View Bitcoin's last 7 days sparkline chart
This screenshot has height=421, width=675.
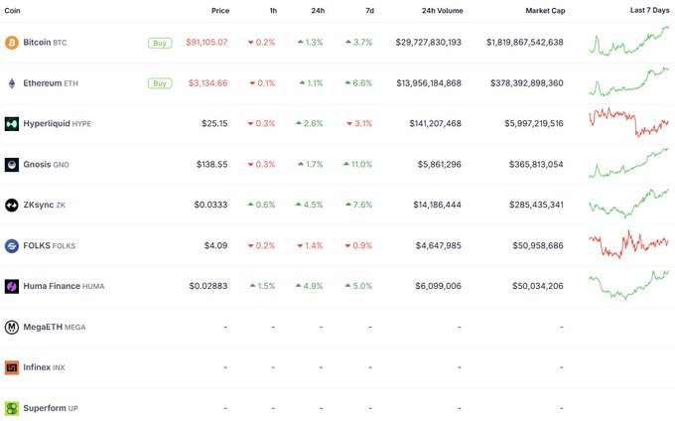628,42
